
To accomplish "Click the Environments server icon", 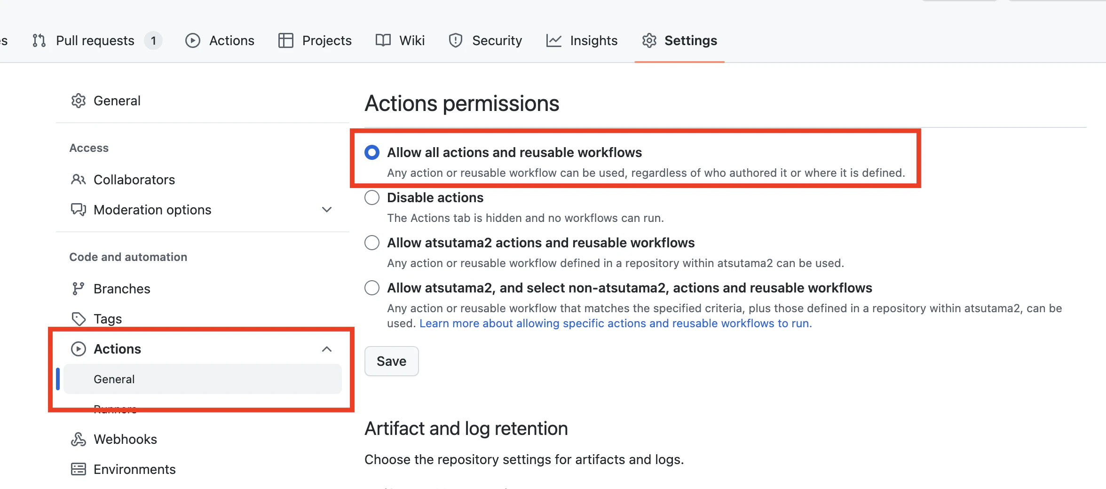I will click(x=79, y=469).
